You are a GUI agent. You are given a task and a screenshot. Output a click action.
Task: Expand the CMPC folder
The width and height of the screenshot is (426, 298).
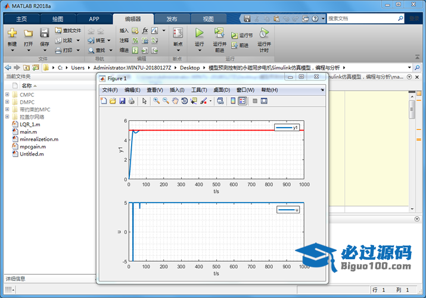click(7, 95)
